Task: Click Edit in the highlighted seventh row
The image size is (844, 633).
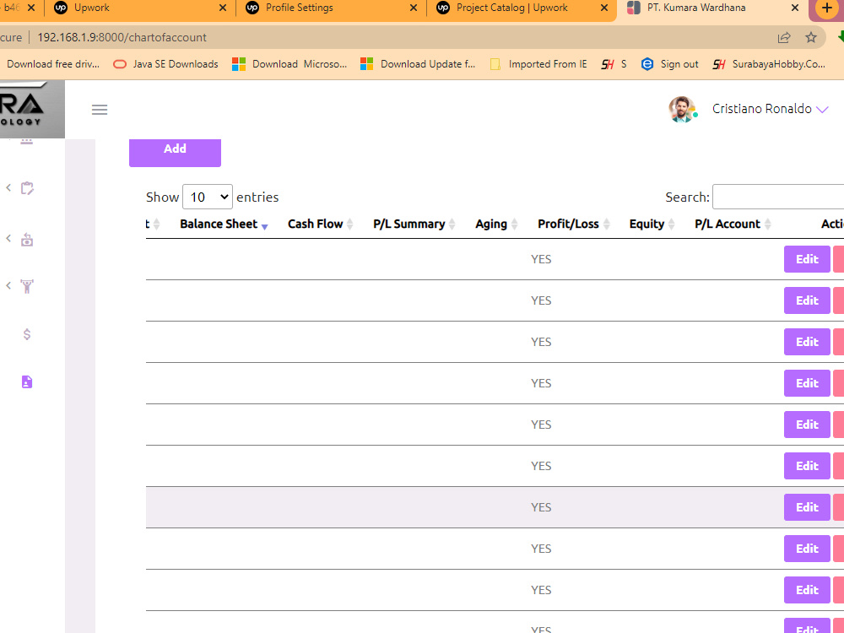Action: click(x=807, y=507)
